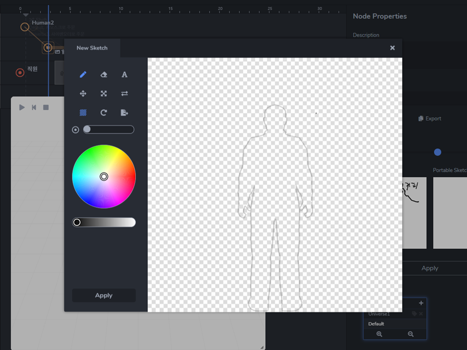This screenshot has height=350, width=467.
Task: Skip to start of playback
Action: tap(34, 107)
